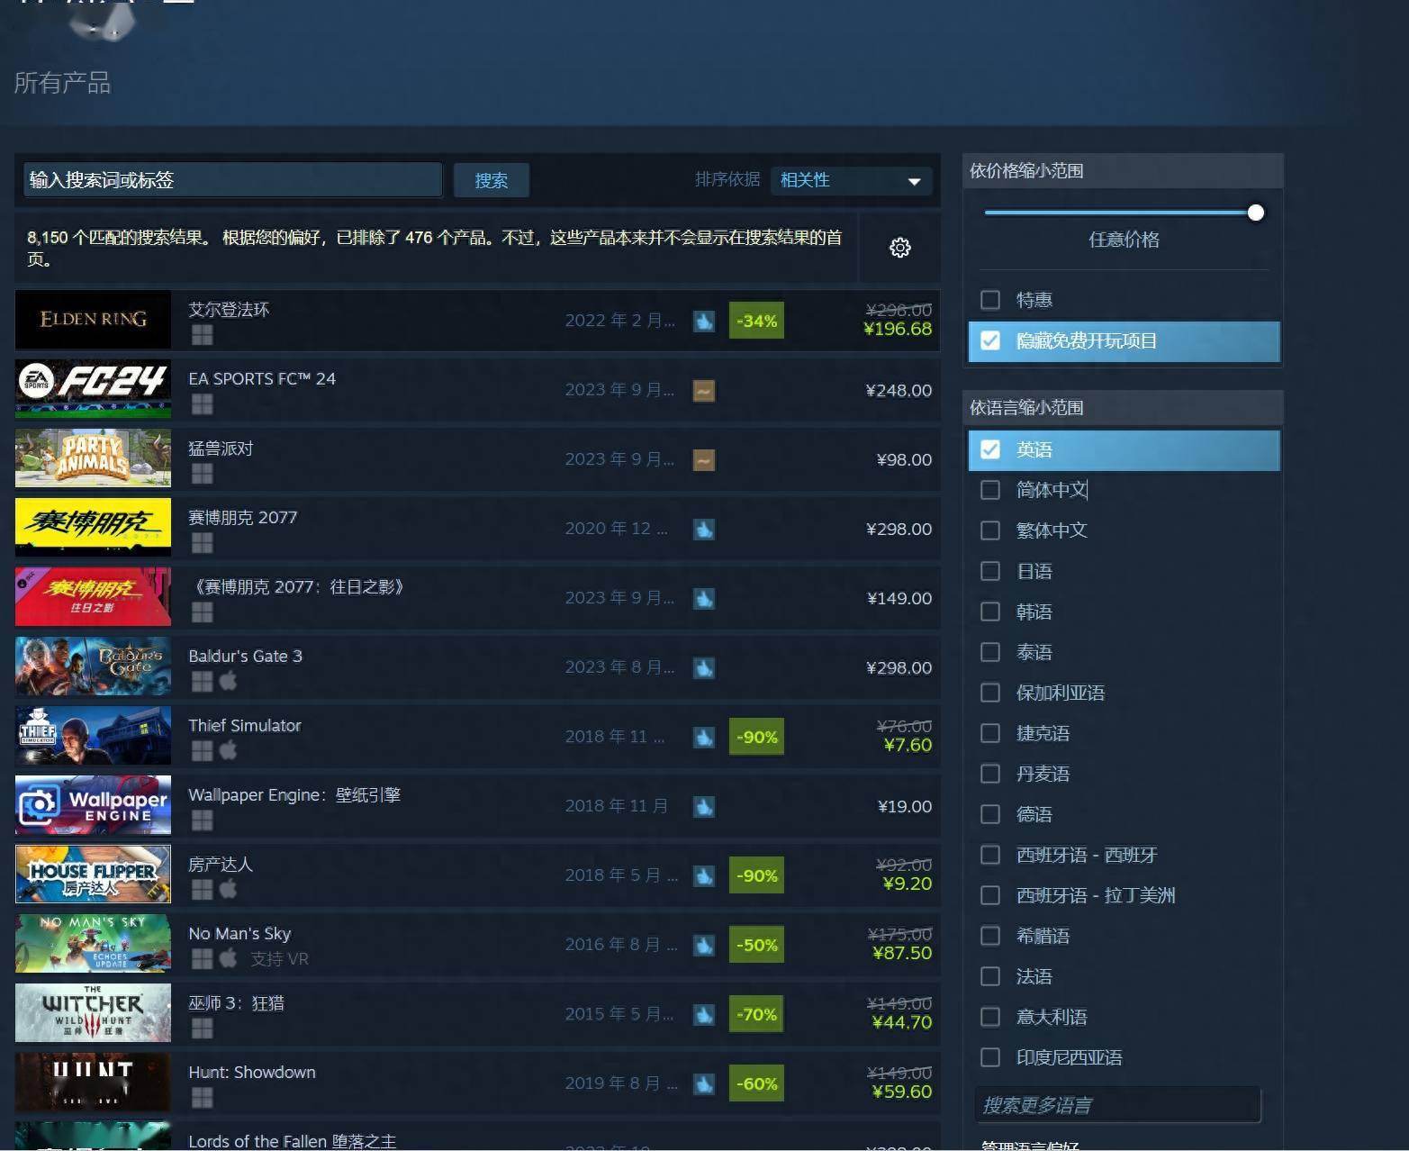Click the review icon for 往日之影 expansion
The image size is (1409, 1151).
point(704,598)
